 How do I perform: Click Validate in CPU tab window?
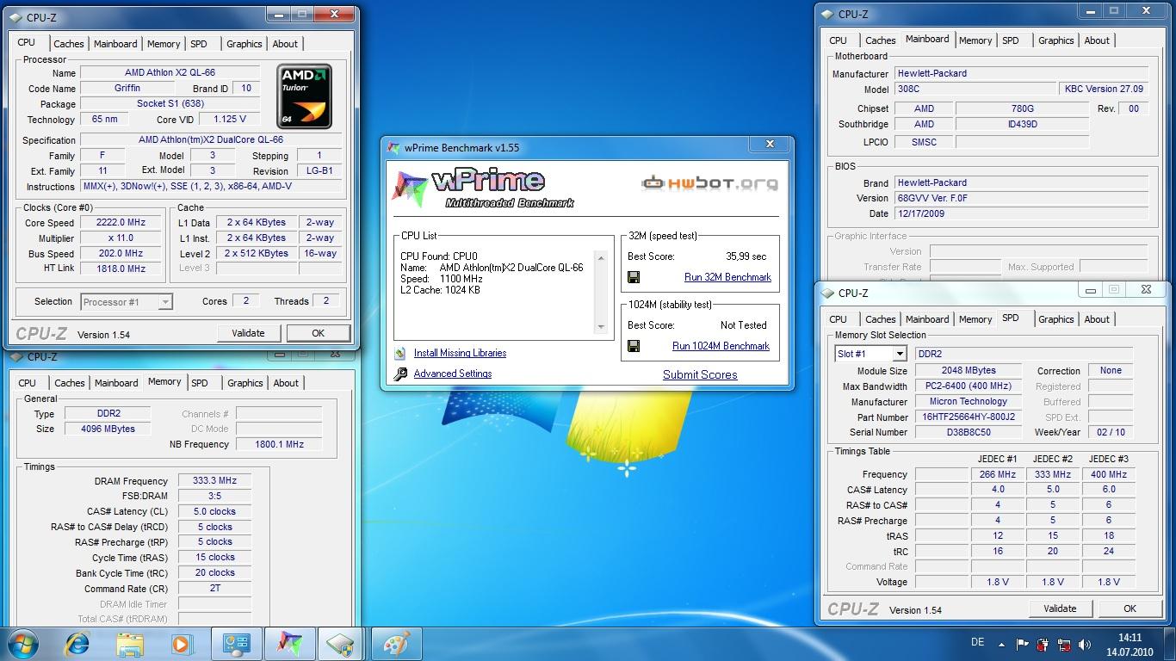pyautogui.click(x=248, y=333)
